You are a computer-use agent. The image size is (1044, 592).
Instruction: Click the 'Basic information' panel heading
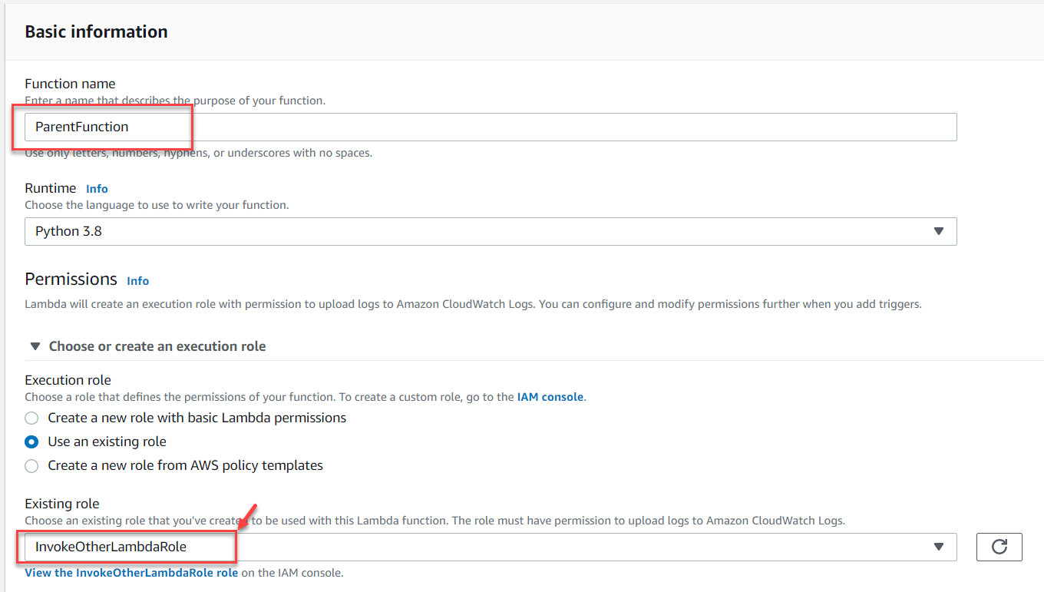pos(96,31)
